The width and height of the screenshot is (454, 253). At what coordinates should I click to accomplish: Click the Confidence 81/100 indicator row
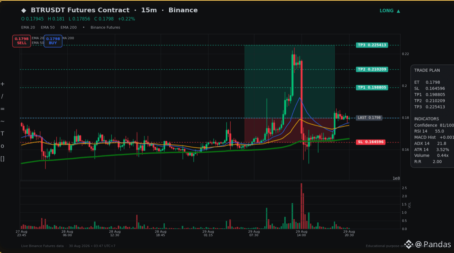[x=434, y=125]
